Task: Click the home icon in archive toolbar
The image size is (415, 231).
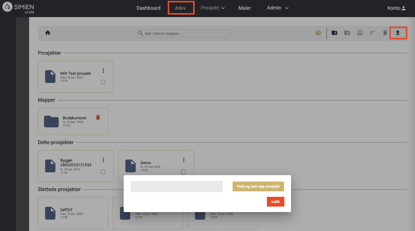Action: [x=48, y=33]
